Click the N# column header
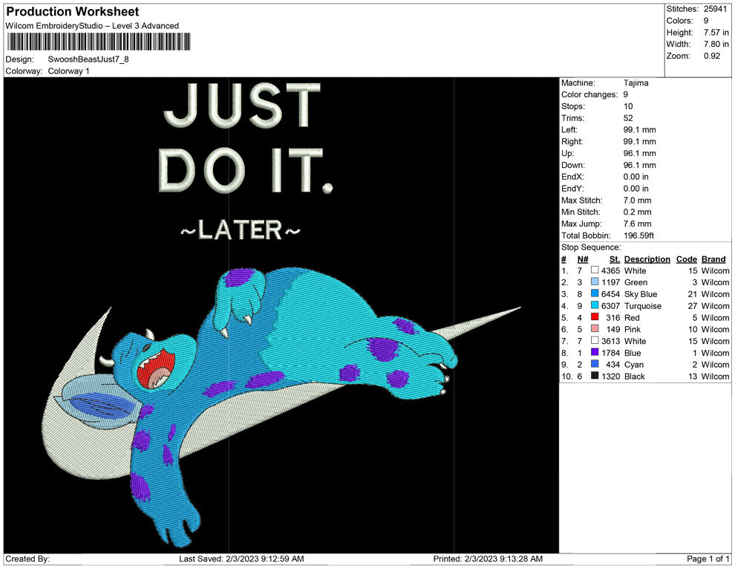This screenshot has width=735, height=566. (x=583, y=259)
